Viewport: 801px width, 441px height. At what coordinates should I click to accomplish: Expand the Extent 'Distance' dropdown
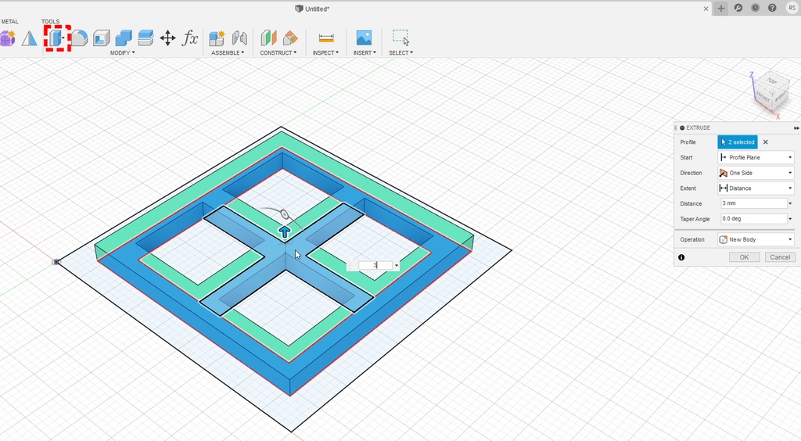coord(756,188)
